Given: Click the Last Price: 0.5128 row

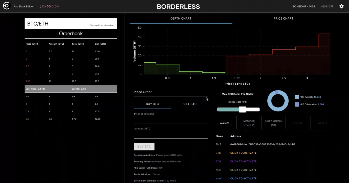Looking at the screenshot, I should click(71, 89).
